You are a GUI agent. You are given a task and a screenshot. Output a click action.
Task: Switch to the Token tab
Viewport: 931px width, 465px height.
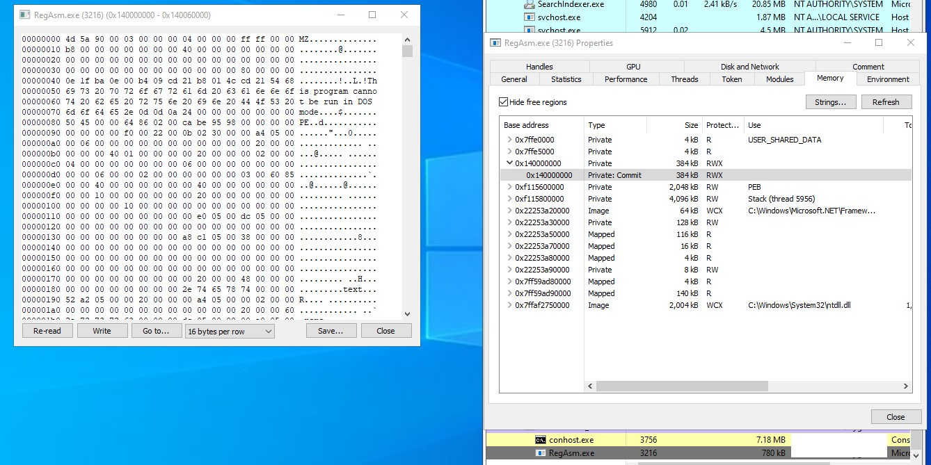coord(732,79)
